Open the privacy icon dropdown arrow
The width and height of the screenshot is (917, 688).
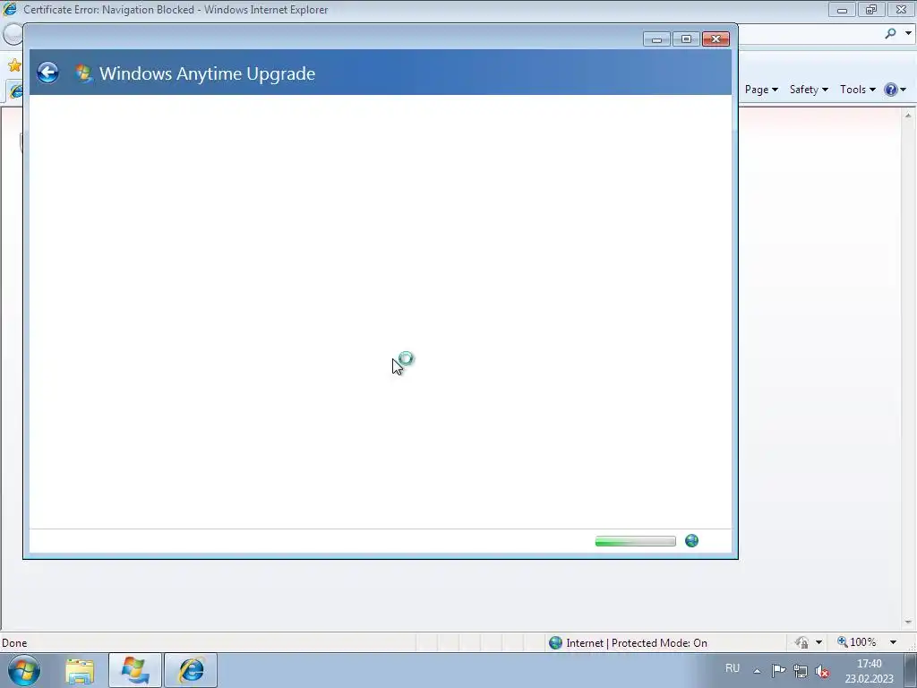pos(818,642)
